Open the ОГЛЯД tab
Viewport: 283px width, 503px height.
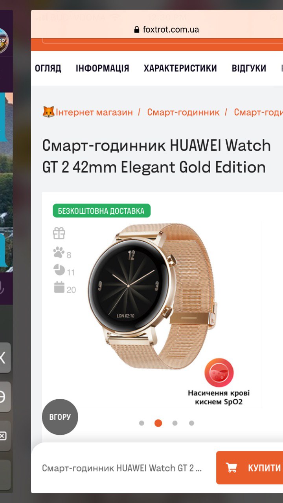tap(48, 68)
